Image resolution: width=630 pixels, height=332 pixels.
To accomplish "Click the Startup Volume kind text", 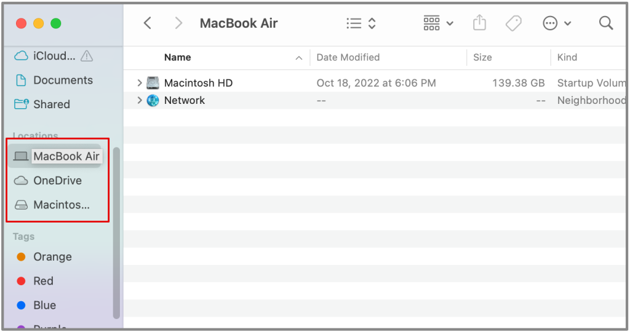I will [591, 83].
